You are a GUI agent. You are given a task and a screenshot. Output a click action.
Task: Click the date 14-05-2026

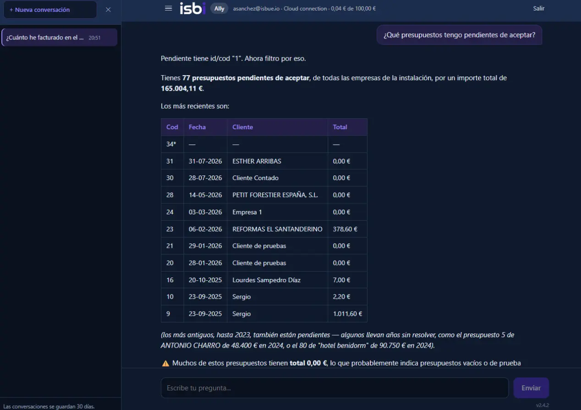205,195
